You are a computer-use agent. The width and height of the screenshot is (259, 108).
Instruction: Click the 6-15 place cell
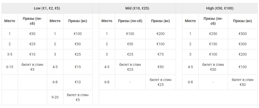[x=10, y=67]
